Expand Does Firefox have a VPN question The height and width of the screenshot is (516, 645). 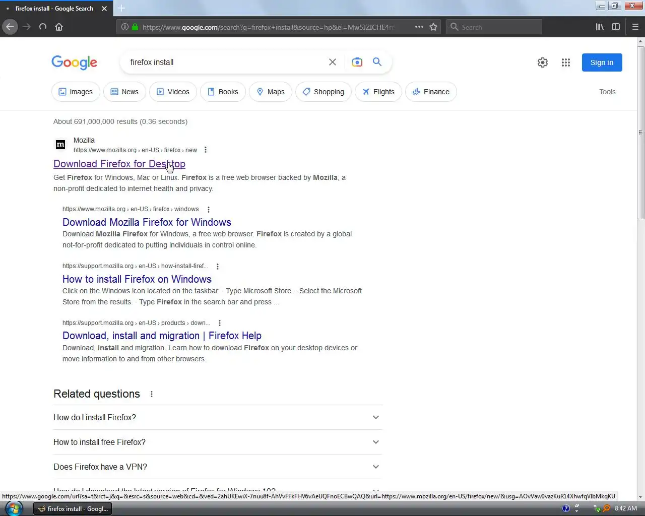click(x=218, y=467)
